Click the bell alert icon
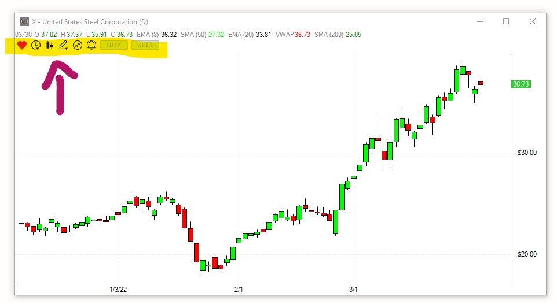This screenshot has height=304, width=557. (91, 45)
